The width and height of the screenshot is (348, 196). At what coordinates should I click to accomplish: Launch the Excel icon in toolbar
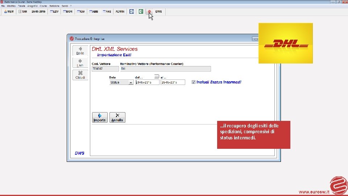coord(141,12)
